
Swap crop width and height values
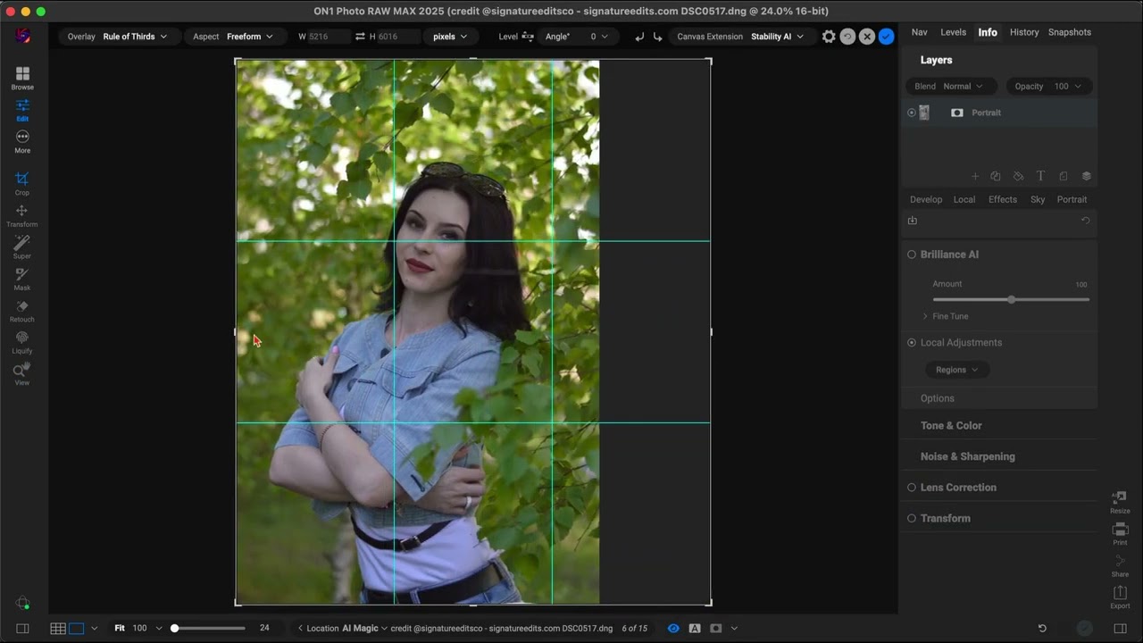[360, 37]
